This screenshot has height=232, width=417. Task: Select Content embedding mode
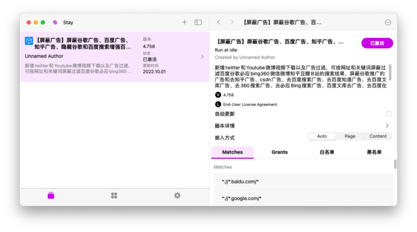(378, 136)
